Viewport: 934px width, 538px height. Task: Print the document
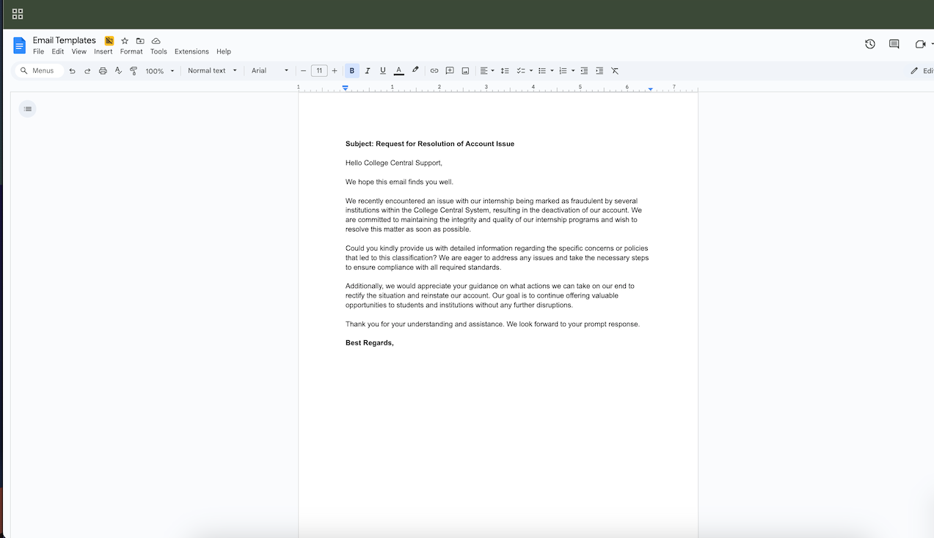coord(103,71)
